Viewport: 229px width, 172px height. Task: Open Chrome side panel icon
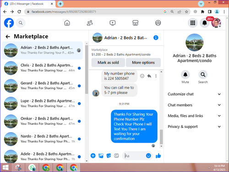pyautogui.click(x=210, y=11)
